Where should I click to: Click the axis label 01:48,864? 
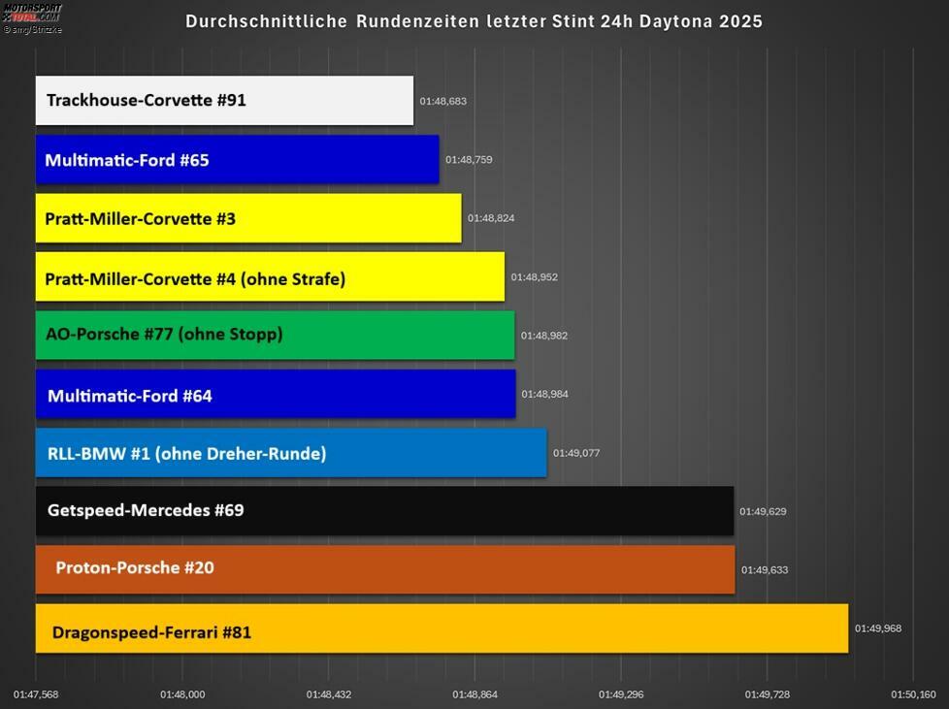475,694
